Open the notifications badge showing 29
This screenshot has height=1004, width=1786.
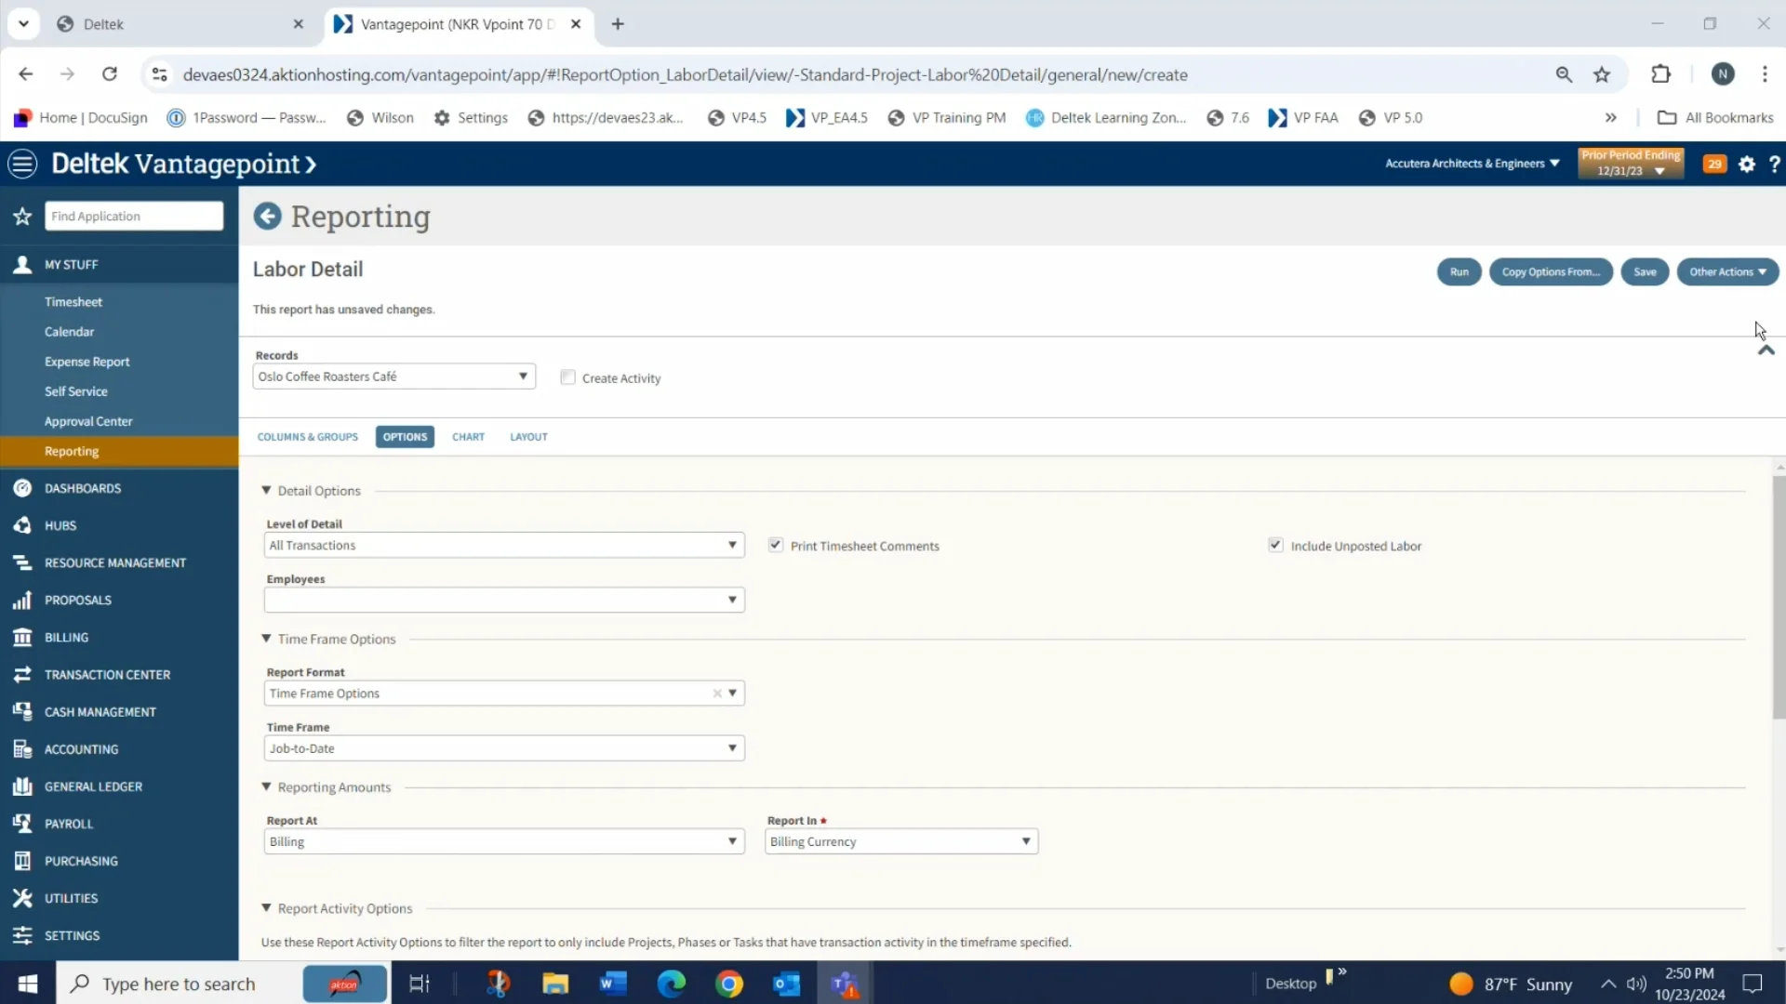(x=1713, y=165)
